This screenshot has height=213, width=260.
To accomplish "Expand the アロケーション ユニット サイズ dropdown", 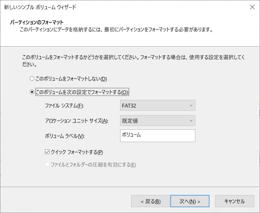I will (x=157, y=121).
